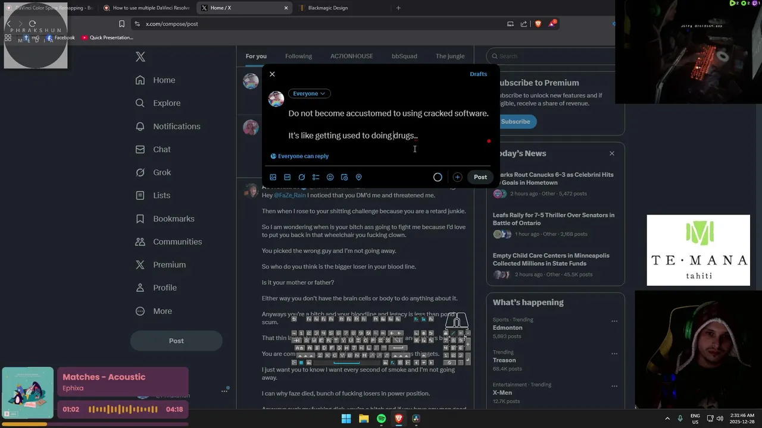Show hidden system tray icons

[x=667, y=418]
